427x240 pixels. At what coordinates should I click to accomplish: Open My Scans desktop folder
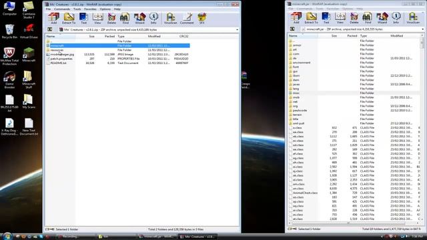29,101
